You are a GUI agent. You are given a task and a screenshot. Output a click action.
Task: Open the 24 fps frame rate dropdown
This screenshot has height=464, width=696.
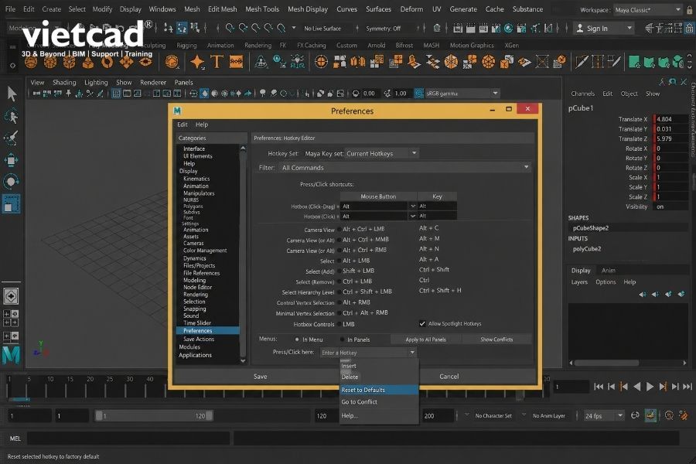click(603, 415)
